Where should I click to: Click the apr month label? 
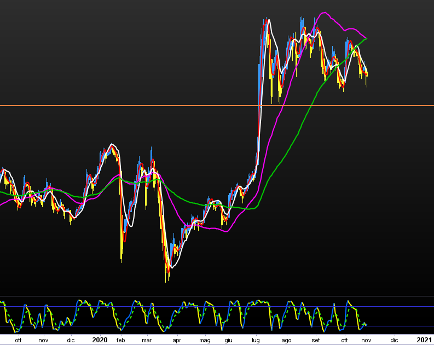pos(176,340)
